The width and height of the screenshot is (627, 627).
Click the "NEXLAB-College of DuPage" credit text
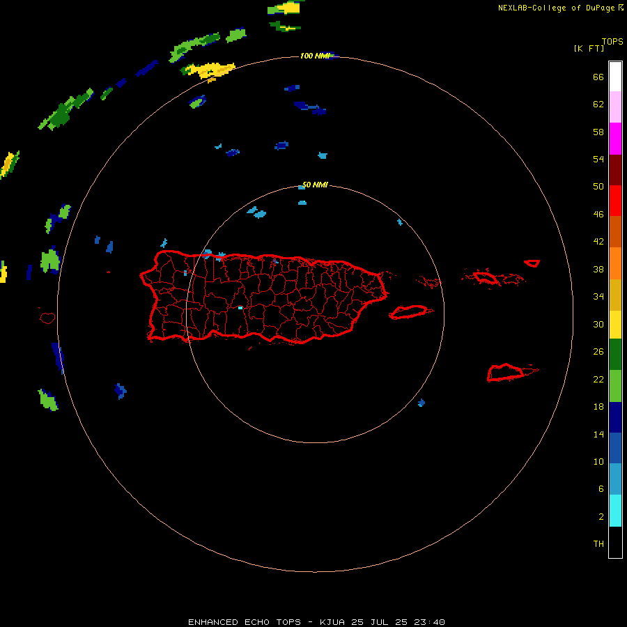coord(556,8)
